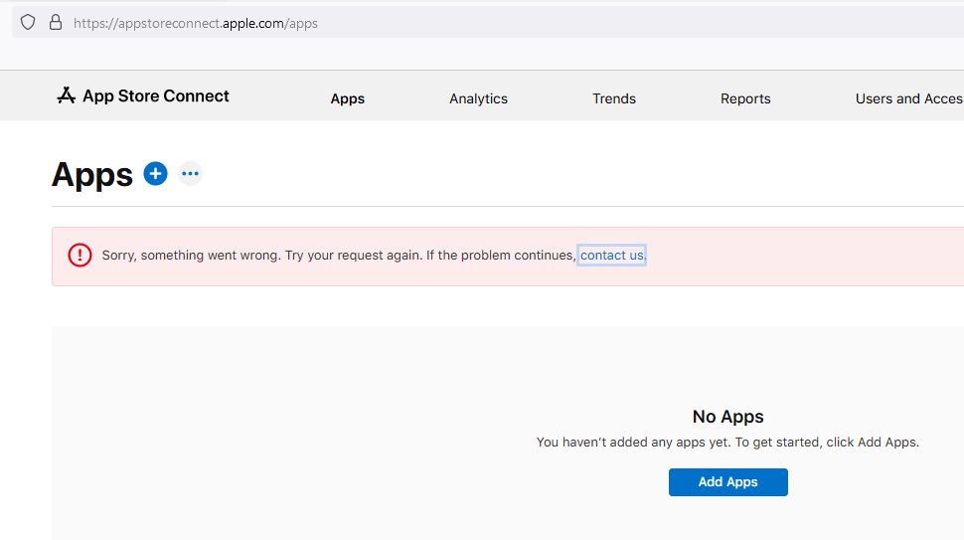Open the Trends tab

tap(614, 98)
